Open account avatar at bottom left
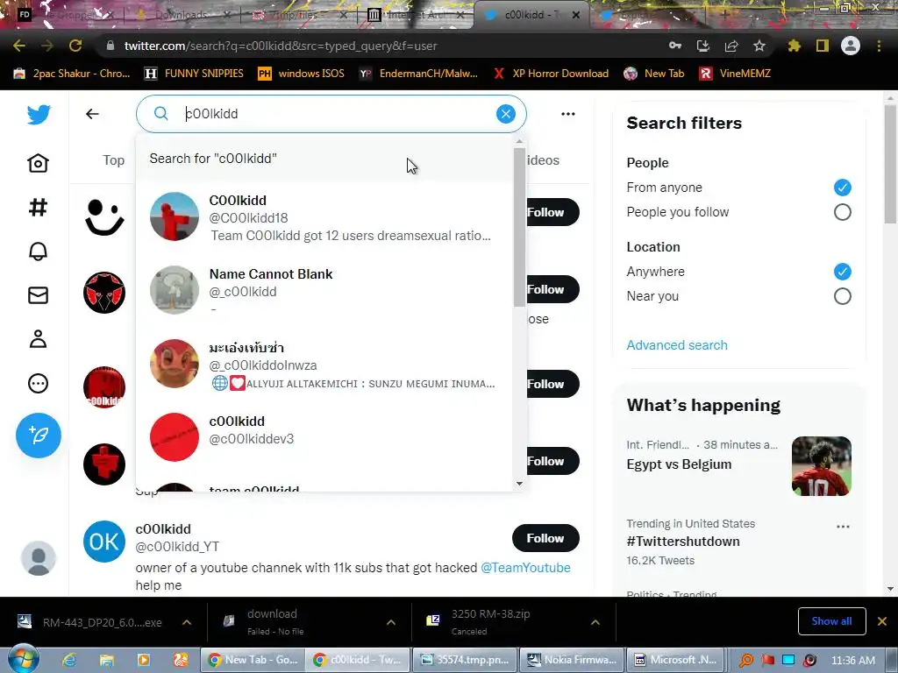The width and height of the screenshot is (898, 673). (39, 558)
